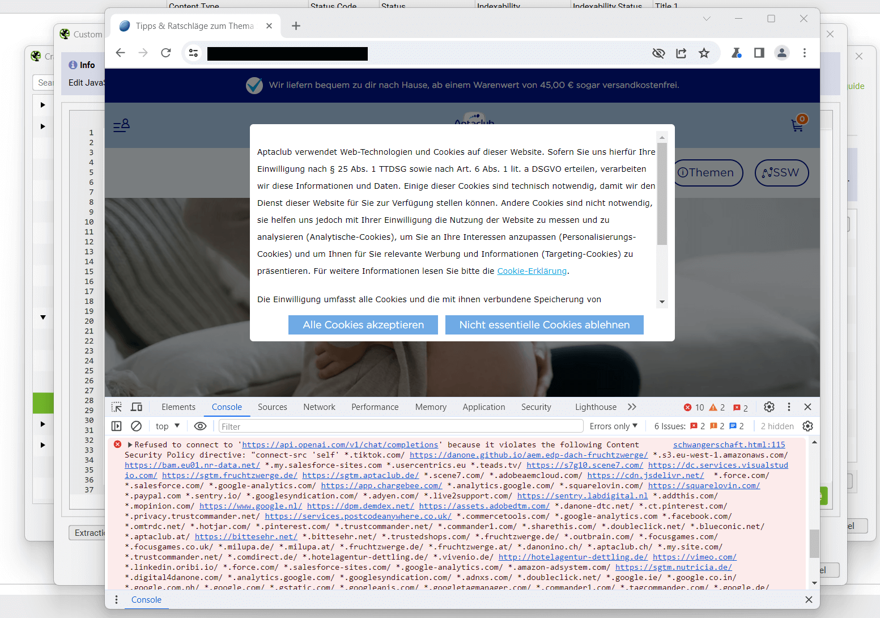Show more DevTools tabs chevron
This screenshot has width=880, height=618.
632,407
